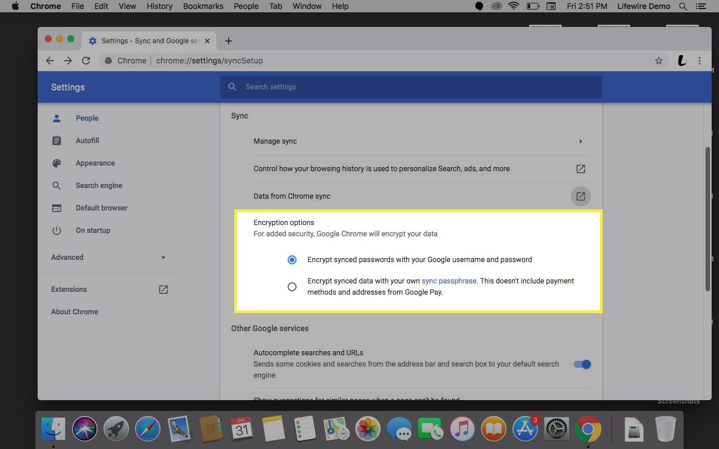Open the Chrome three-dot menu
This screenshot has width=719, height=449.
pyautogui.click(x=699, y=61)
